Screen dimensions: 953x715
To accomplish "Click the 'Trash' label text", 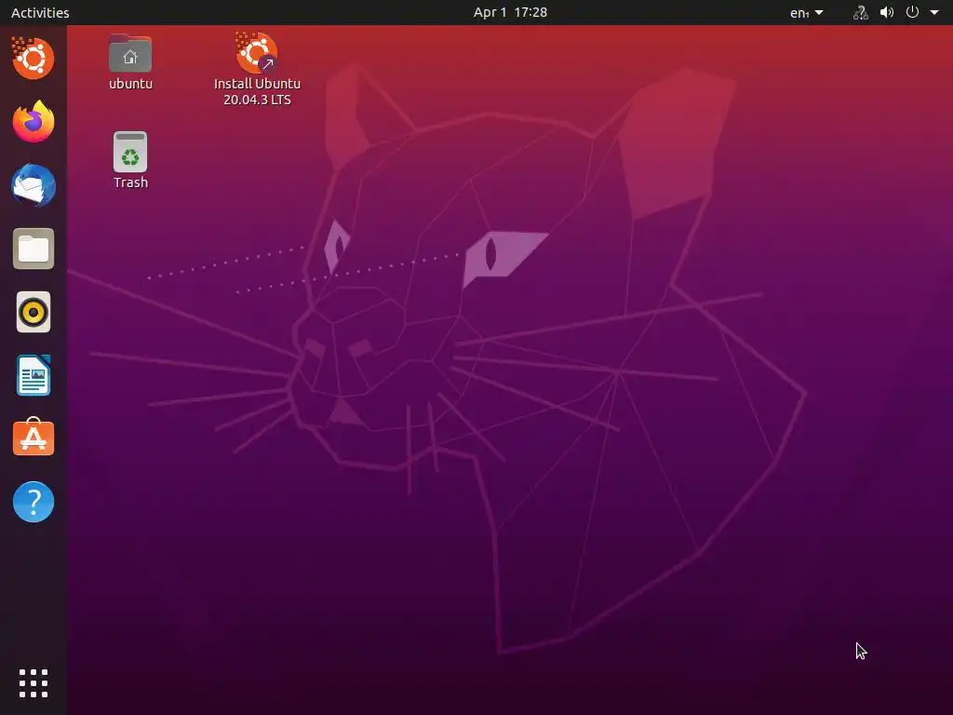I will click(x=130, y=182).
